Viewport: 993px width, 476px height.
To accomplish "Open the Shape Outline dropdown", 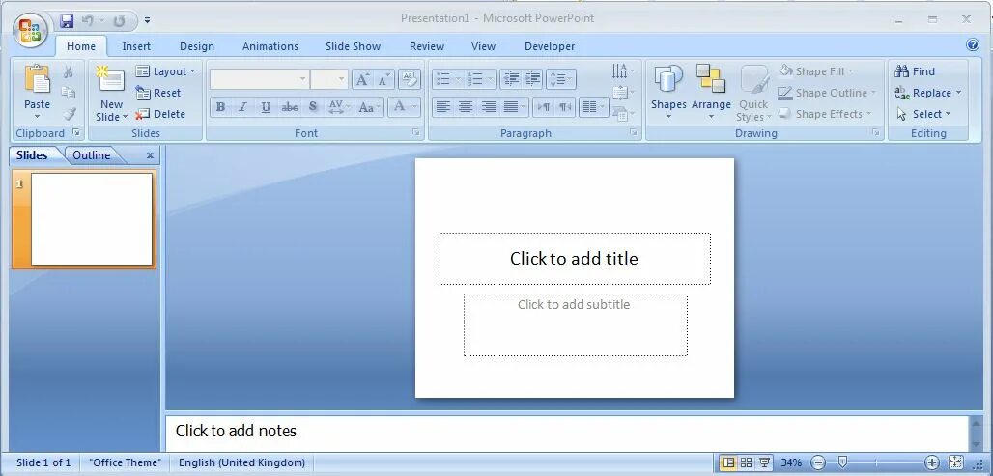I will coord(827,93).
